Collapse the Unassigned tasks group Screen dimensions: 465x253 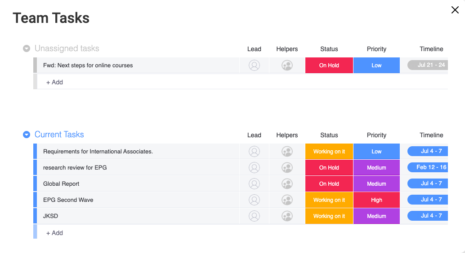[x=27, y=48]
